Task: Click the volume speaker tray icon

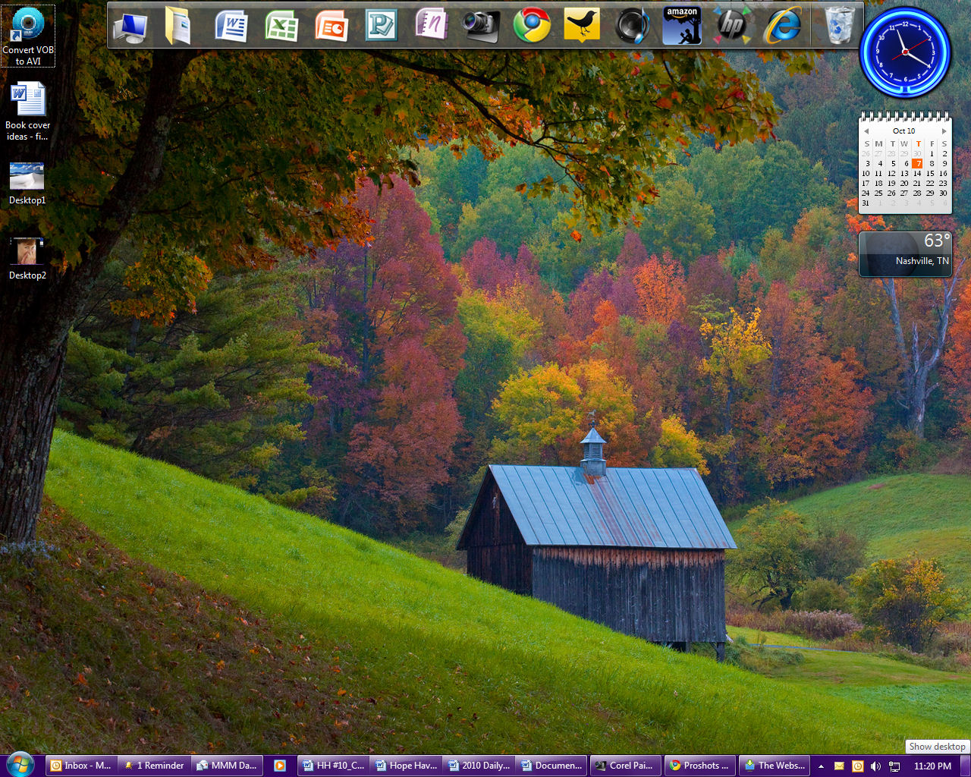Action: (875, 766)
